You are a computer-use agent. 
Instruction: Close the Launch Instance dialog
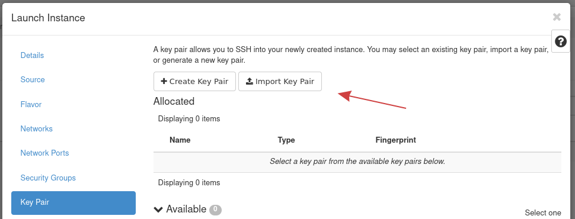pyautogui.click(x=557, y=17)
